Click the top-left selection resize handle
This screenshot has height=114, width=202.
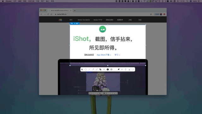(x=70, y=25)
